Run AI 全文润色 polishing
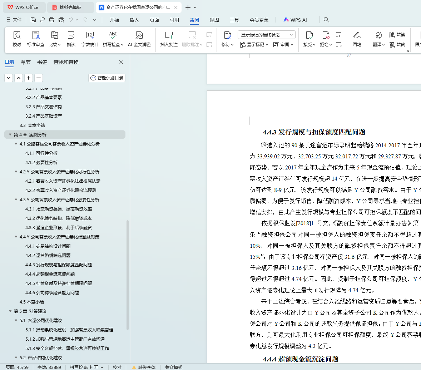This screenshot has height=370, width=421. [x=139, y=39]
